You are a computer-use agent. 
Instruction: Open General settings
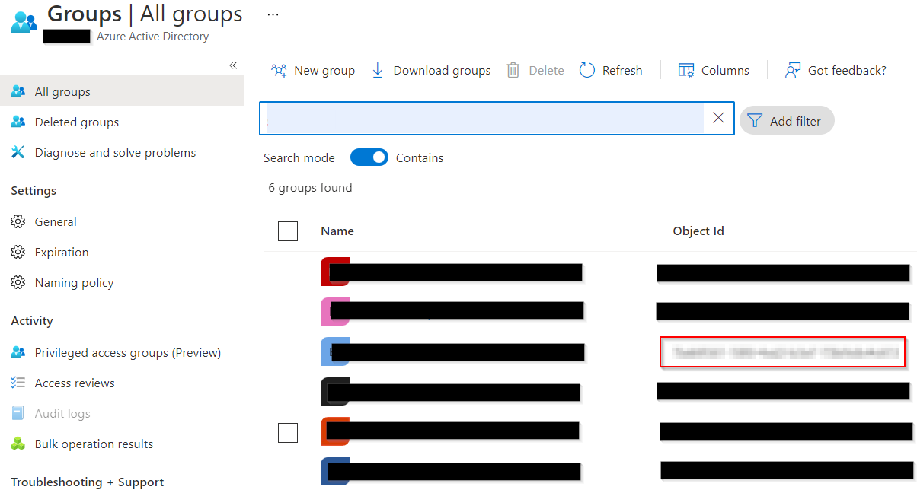coord(56,221)
